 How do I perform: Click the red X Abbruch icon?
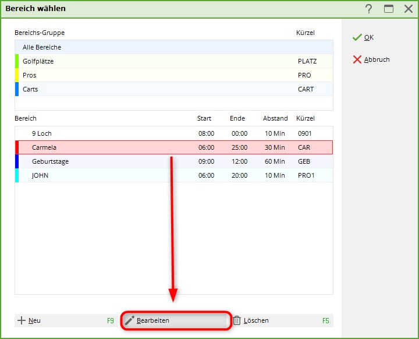(357, 59)
